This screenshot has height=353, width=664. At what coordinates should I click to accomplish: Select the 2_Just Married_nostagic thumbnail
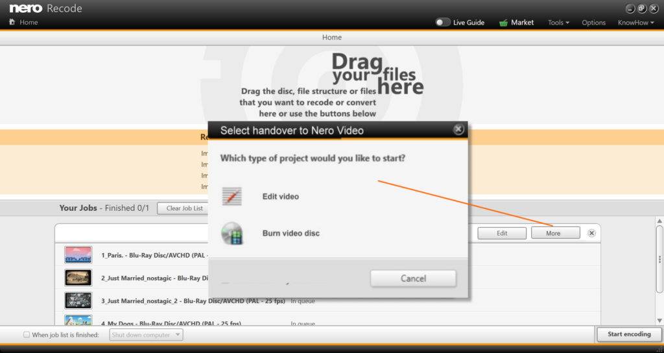click(x=78, y=278)
